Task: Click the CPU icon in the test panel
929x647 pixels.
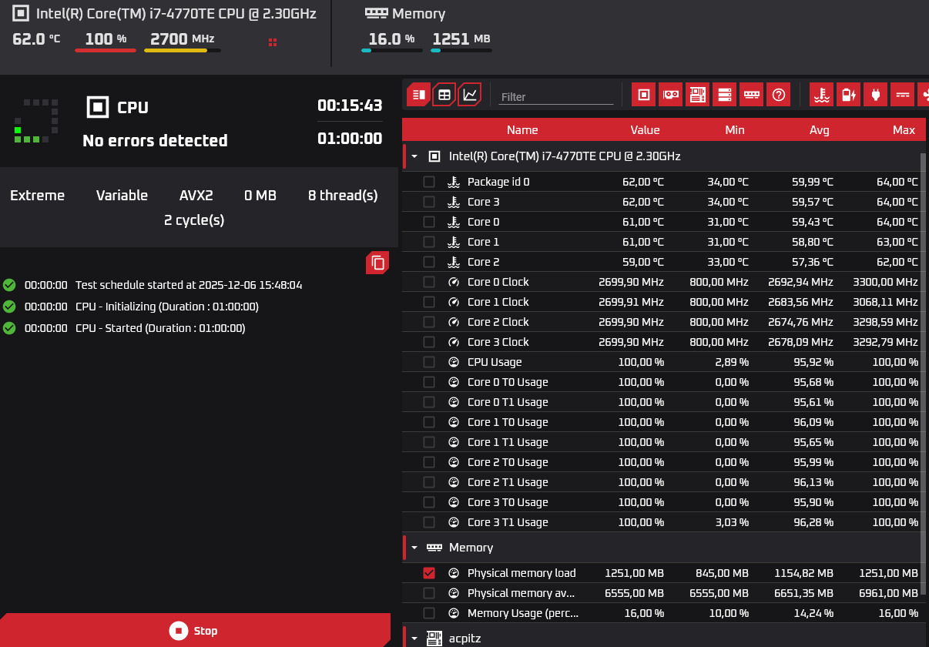Action: (x=98, y=107)
